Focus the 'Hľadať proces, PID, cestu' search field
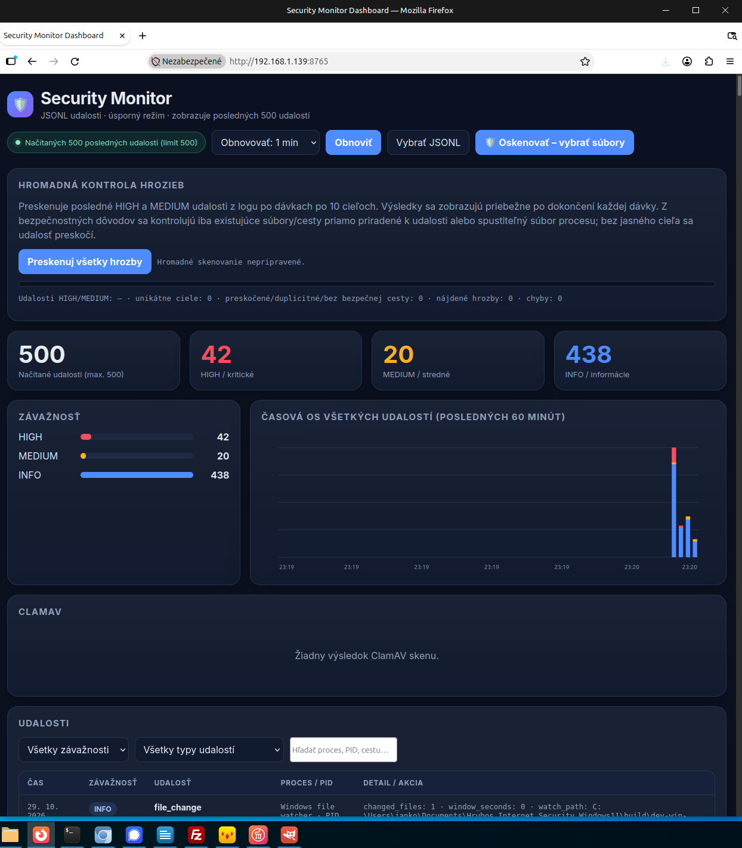Screen dimensions: 742x848 point(344,750)
